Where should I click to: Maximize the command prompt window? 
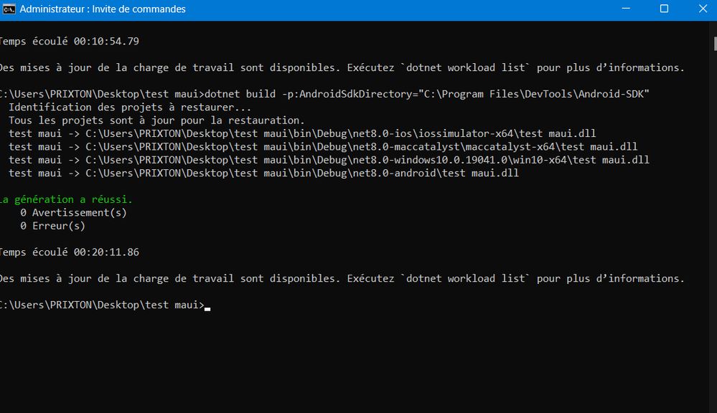664,9
